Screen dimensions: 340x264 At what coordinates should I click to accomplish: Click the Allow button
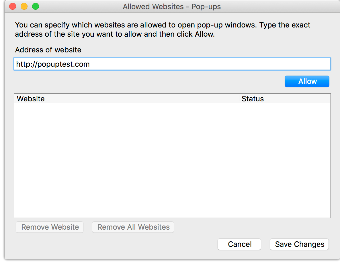coord(307,81)
